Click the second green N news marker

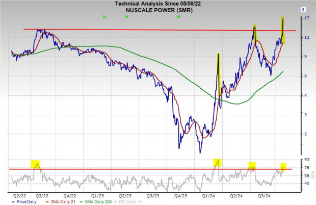pyautogui.click(x=127, y=17)
